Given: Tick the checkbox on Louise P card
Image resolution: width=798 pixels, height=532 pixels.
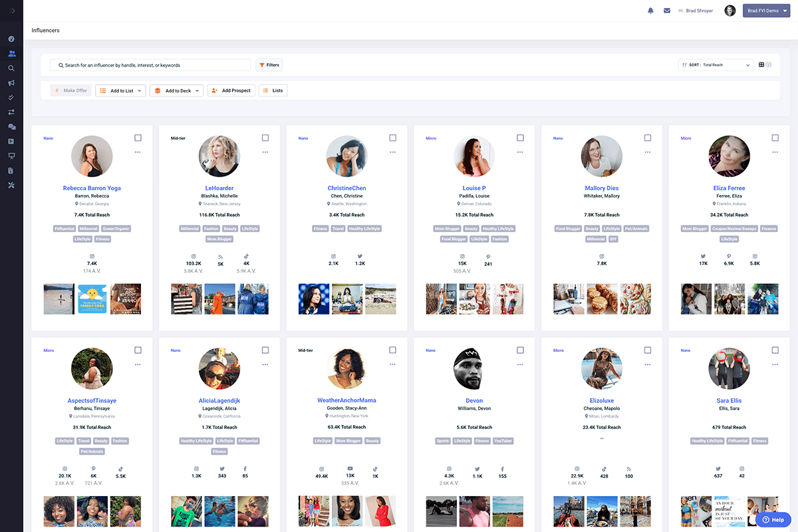Looking at the screenshot, I should pos(520,138).
